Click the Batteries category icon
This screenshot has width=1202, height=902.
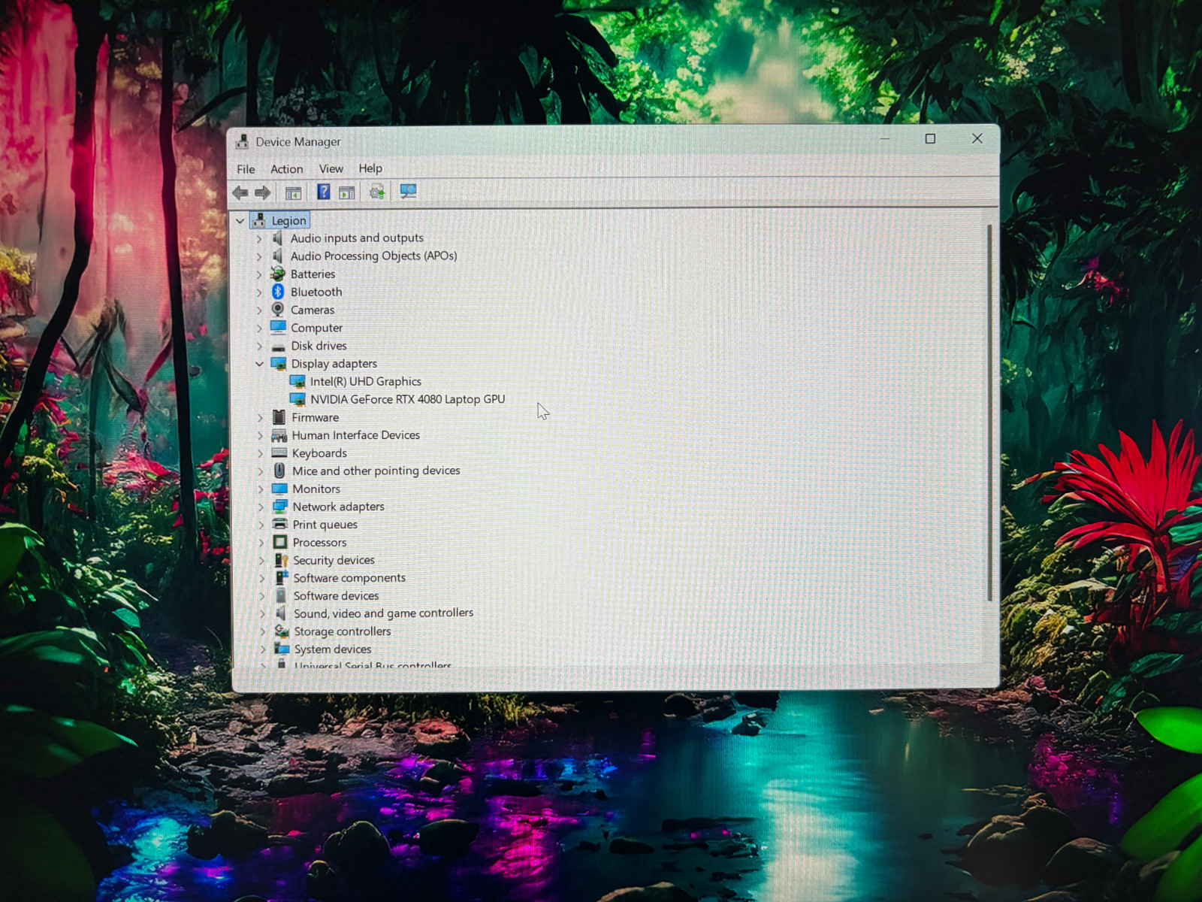tap(278, 274)
